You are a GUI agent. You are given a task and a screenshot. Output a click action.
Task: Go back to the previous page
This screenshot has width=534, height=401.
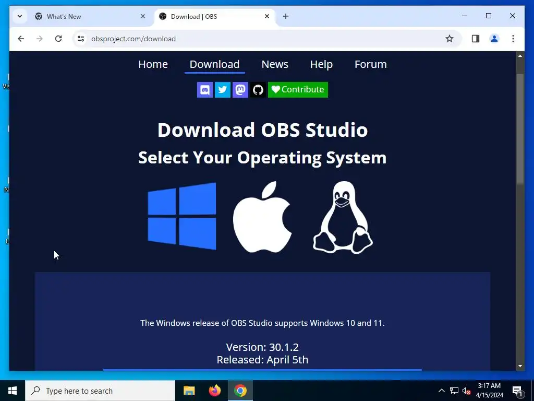tap(21, 39)
